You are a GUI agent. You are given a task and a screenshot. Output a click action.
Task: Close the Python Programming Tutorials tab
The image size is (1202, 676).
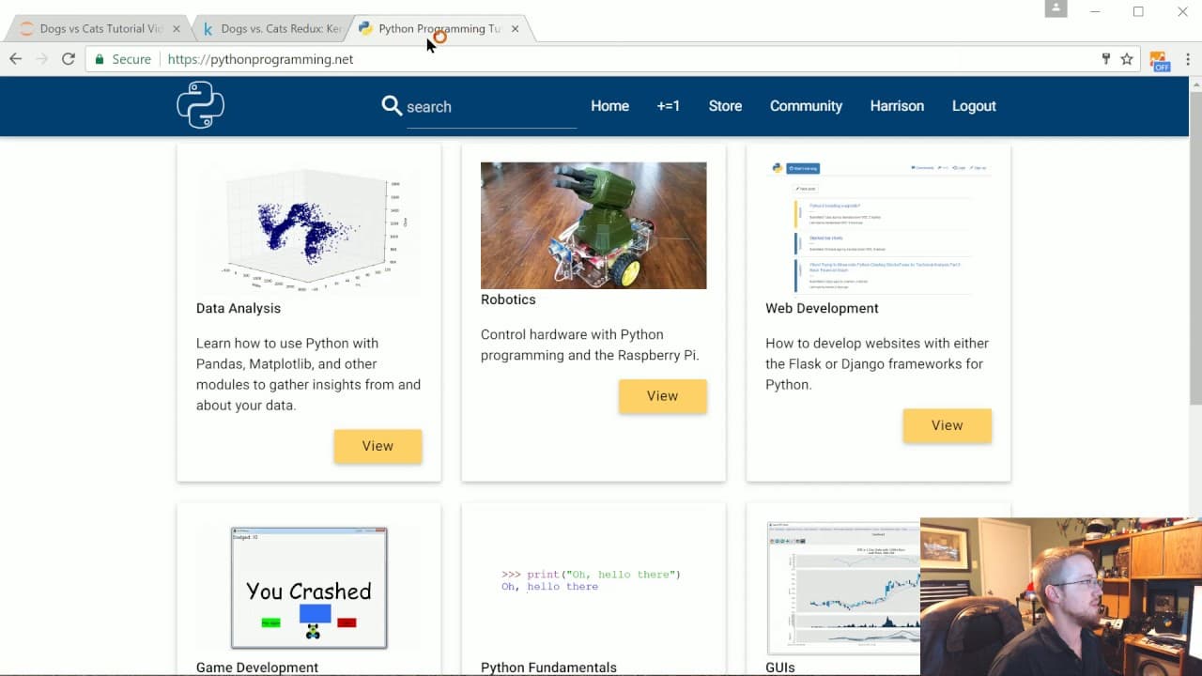pyautogui.click(x=515, y=29)
